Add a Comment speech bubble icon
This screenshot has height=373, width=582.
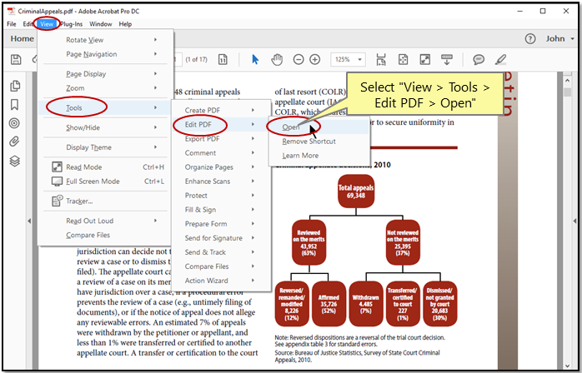coord(479,59)
